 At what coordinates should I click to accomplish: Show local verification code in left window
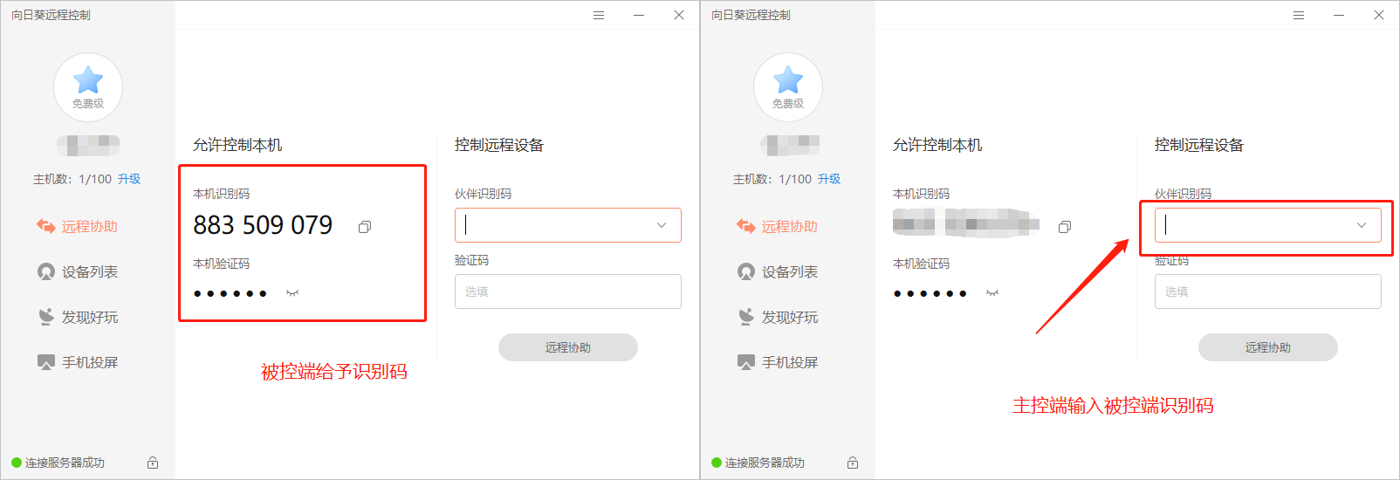coord(292,293)
